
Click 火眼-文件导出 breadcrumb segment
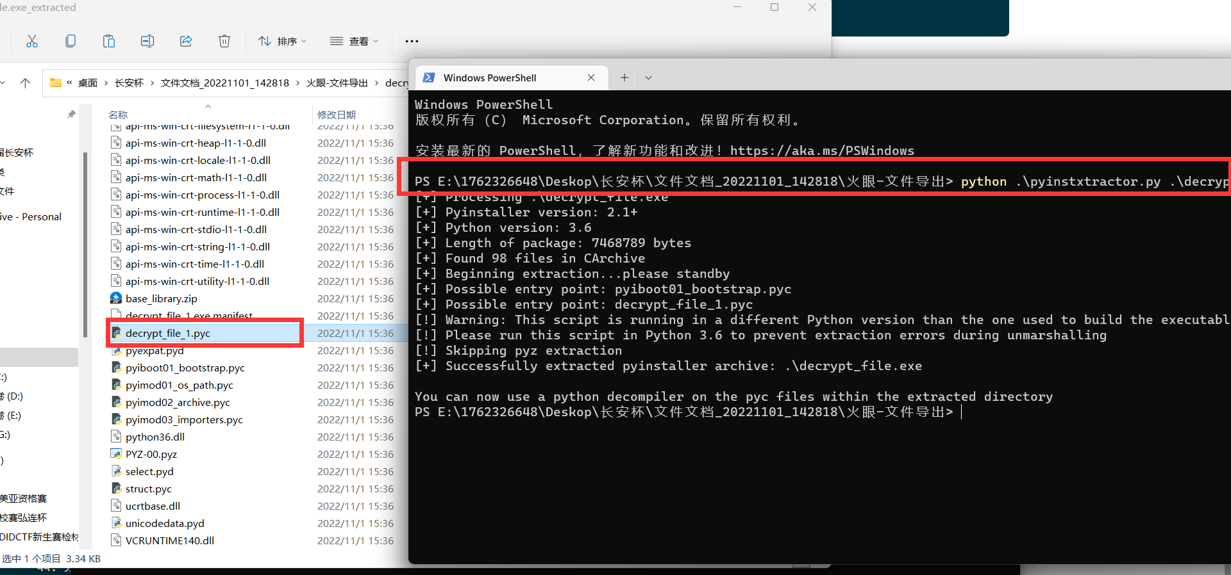337,83
